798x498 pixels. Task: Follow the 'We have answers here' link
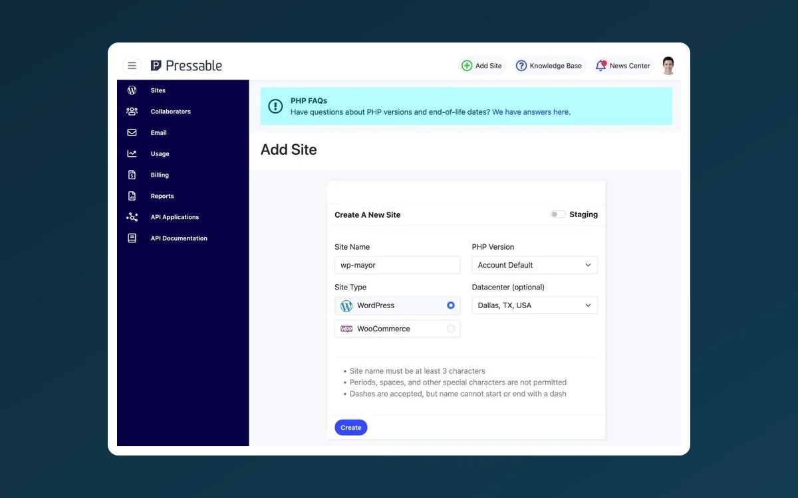pos(530,112)
